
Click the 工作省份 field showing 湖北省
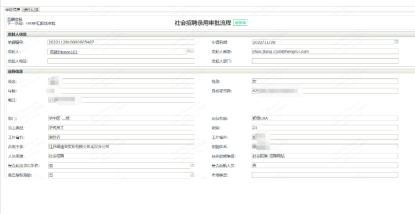[121, 138]
